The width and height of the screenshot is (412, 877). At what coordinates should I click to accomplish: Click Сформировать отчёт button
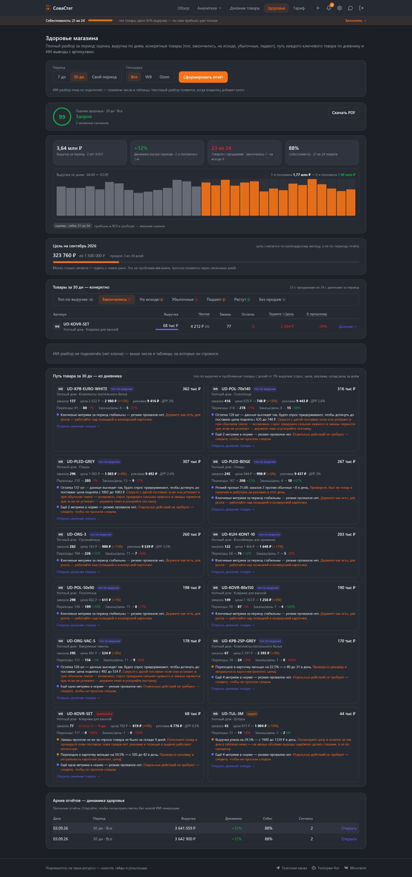coord(203,77)
